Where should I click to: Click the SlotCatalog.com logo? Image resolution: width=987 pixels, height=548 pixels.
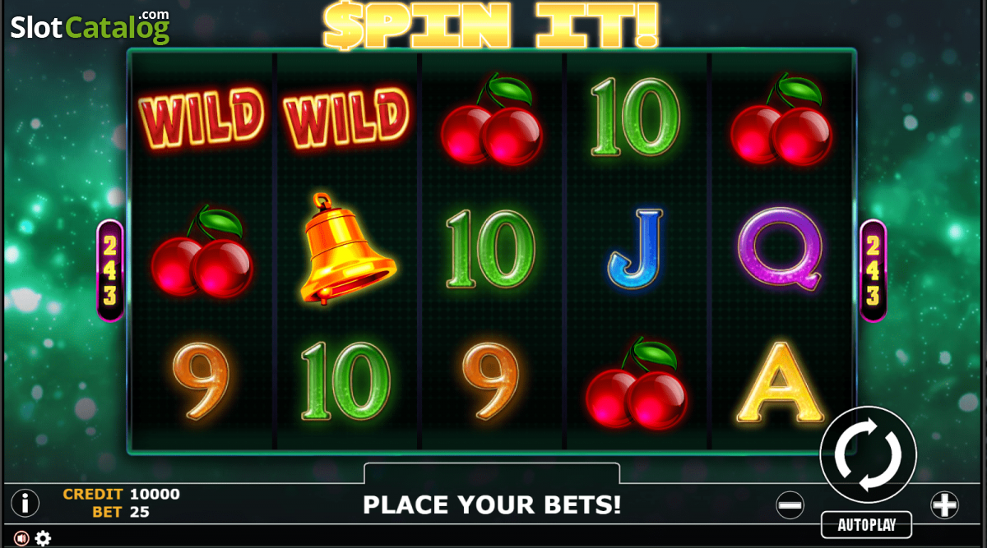(90, 27)
